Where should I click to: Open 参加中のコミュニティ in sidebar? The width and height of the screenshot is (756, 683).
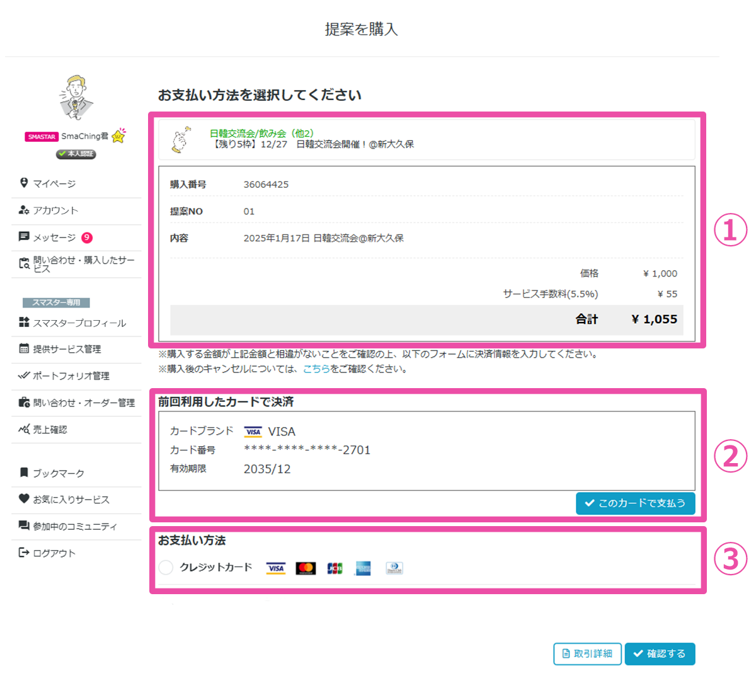(x=74, y=526)
